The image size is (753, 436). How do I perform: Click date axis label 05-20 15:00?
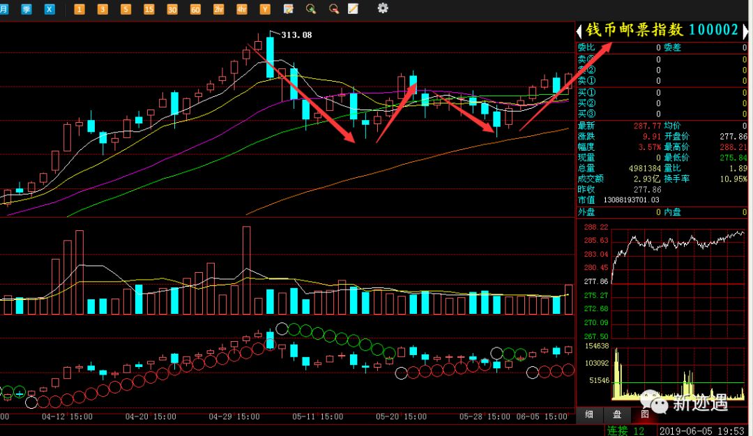[402, 416]
